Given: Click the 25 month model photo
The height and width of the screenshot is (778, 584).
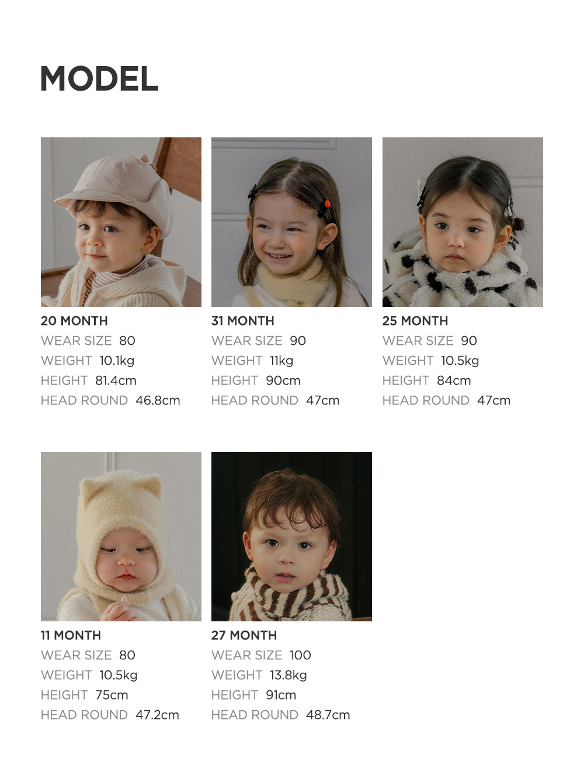Looking at the screenshot, I should [x=463, y=222].
